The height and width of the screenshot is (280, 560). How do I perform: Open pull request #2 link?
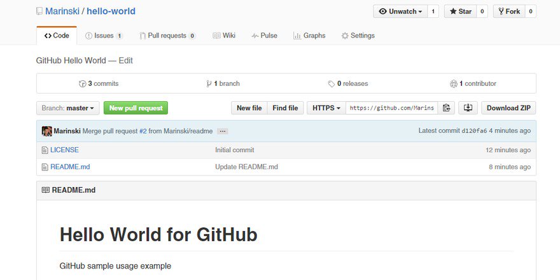tap(143, 131)
